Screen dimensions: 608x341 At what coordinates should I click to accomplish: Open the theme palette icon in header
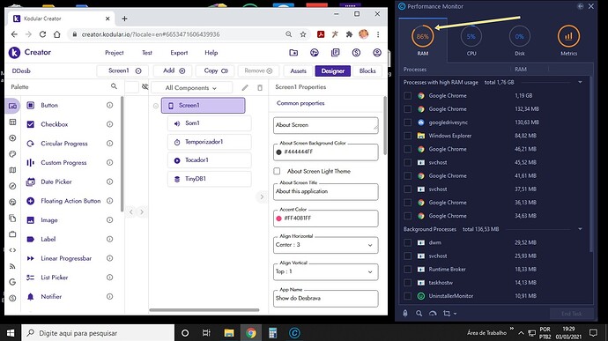pyautogui.click(x=315, y=52)
